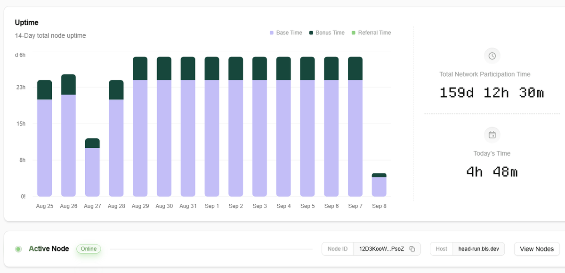Viewport: 565px width, 273px height.
Task: Click the 159d 12h 30m participation value
Action: [492, 93]
